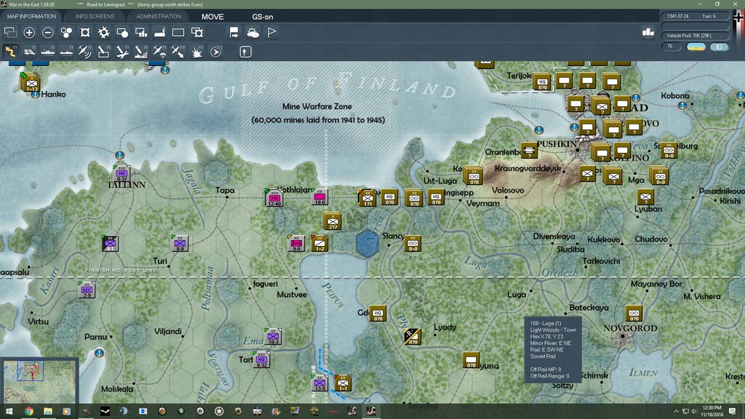The width and height of the screenshot is (745, 419).
Task: Open the Windows Start button
Action: click(9, 411)
